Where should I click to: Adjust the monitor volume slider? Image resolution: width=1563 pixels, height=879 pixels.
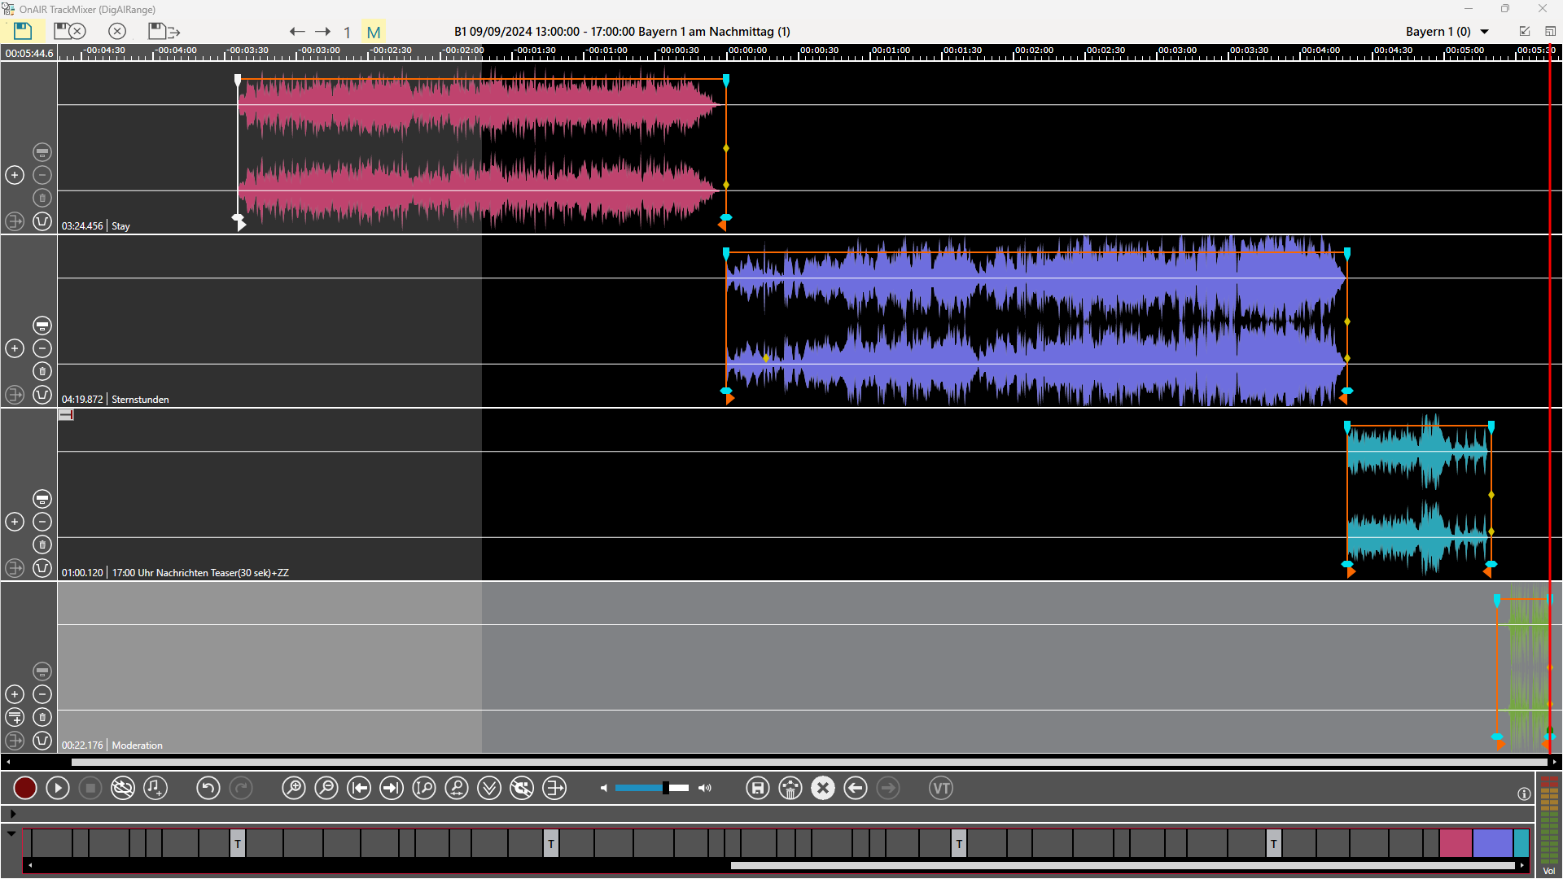[x=665, y=788]
